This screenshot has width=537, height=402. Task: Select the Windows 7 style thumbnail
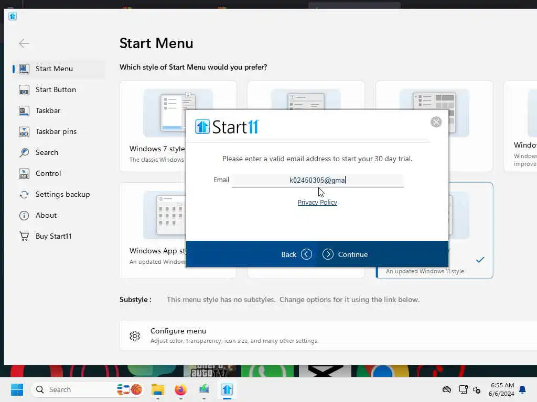(x=178, y=113)
